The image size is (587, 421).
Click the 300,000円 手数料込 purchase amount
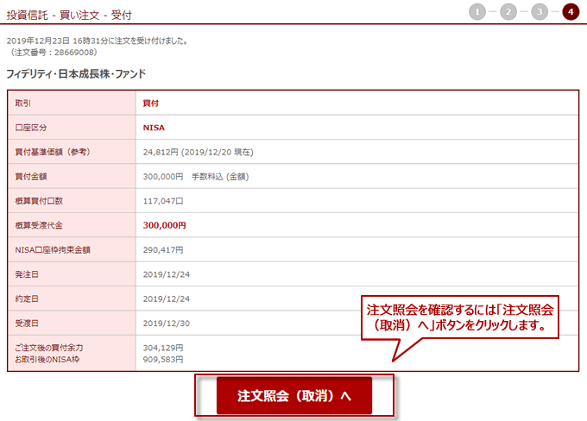click(x=196, y=177)
